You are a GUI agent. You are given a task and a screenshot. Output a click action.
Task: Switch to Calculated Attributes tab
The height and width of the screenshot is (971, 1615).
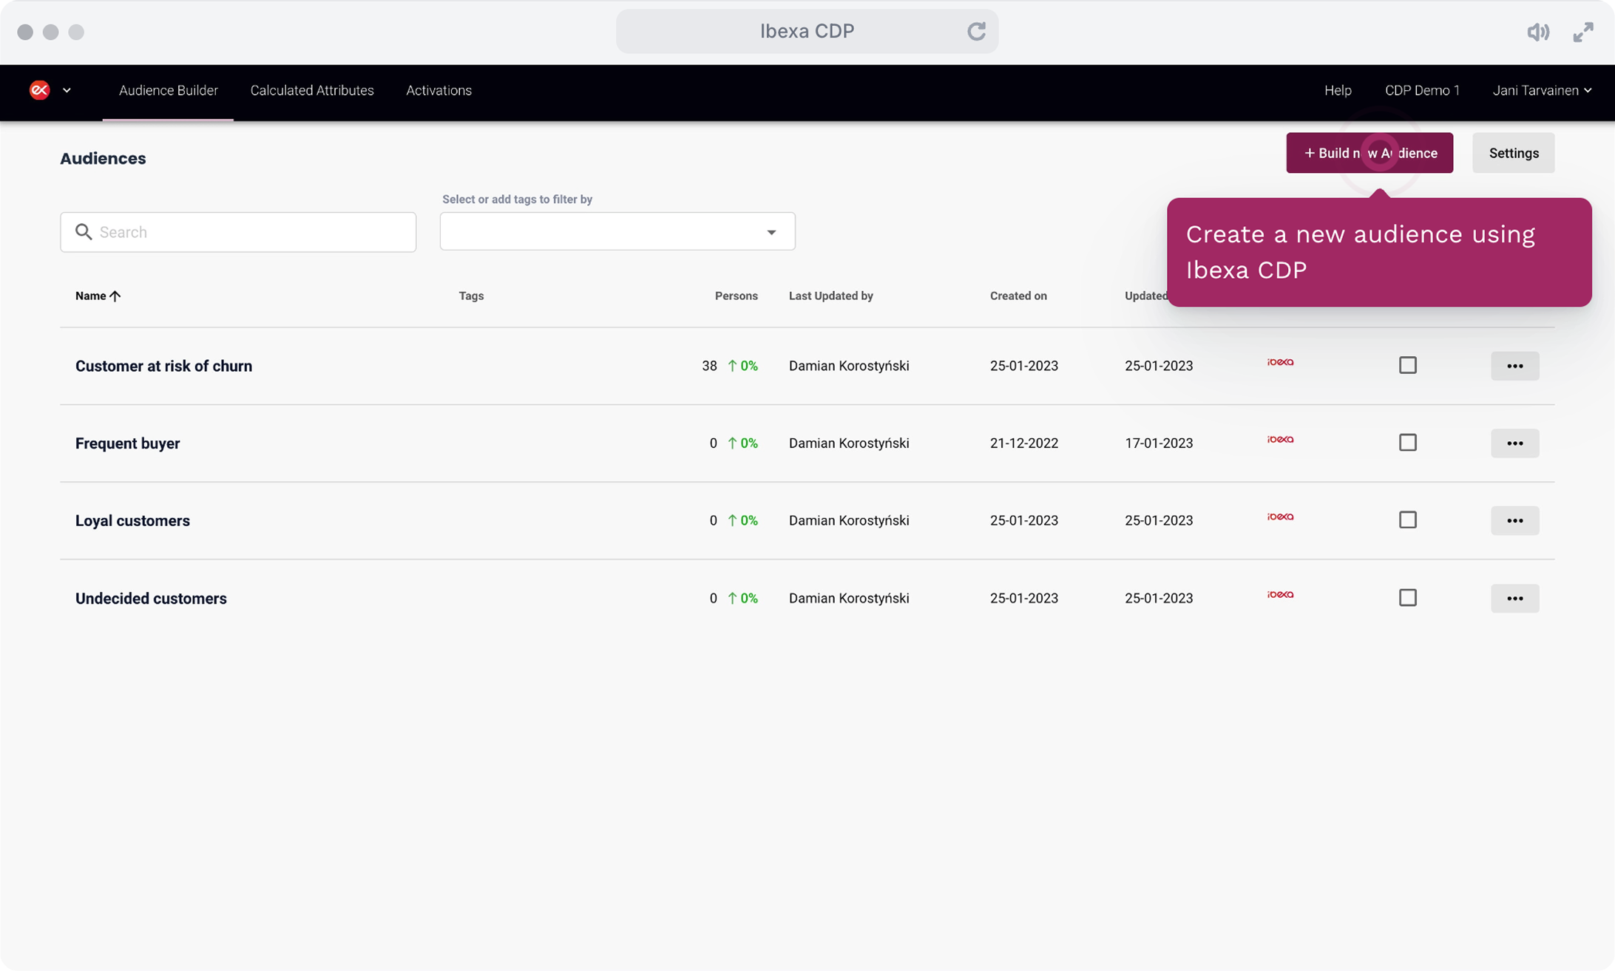tap(312, 90)
